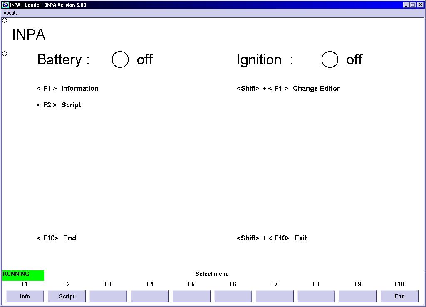The image size is (426, 307).
Task: Click the BMW logo icon in title bar
Action: pyautogui.click(x=5, y=5)
